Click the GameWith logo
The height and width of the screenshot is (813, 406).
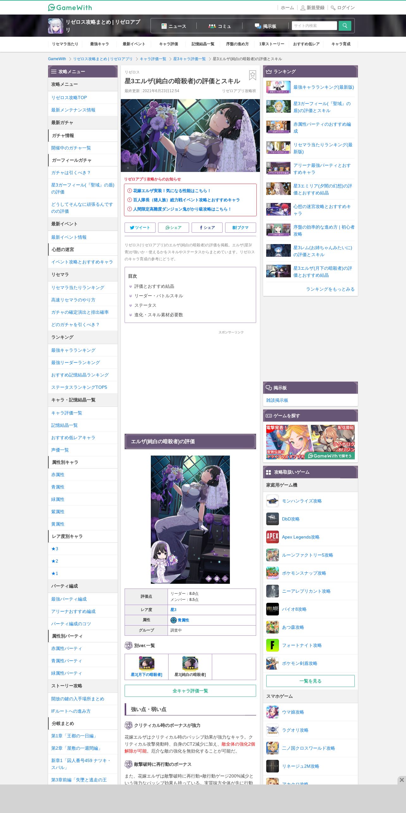(x=70, y=7)
